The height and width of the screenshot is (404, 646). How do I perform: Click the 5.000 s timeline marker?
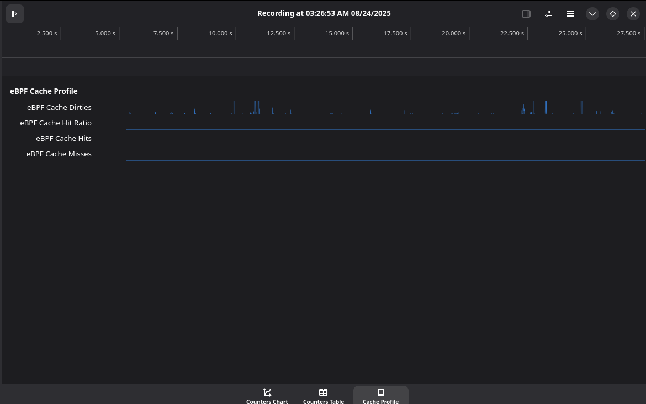pyautogui.click(x=105, y=33)
